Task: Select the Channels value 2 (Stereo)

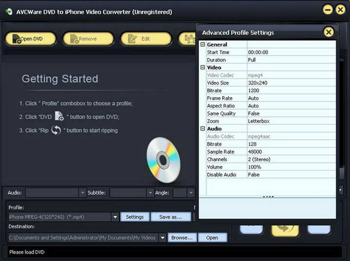Action: [291, 159]
